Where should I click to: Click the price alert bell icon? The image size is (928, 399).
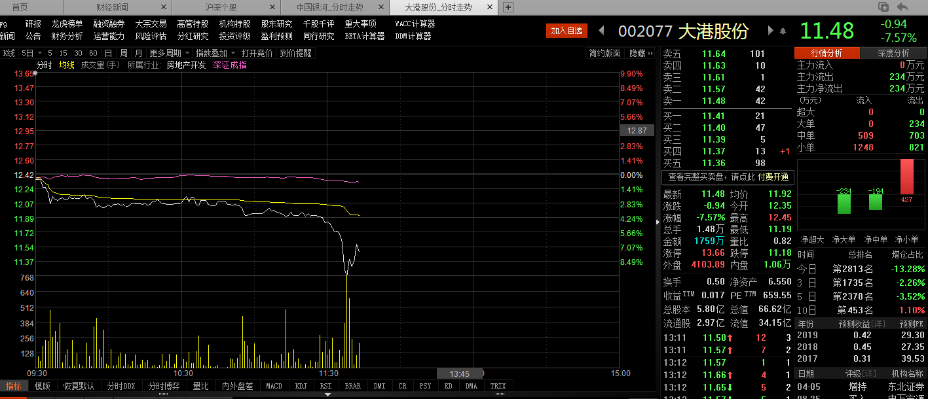pyautogui.click(x=782, y=31)
